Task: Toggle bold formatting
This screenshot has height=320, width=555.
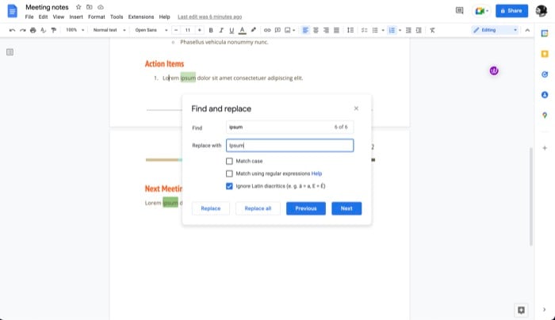Action: (211, 30)
